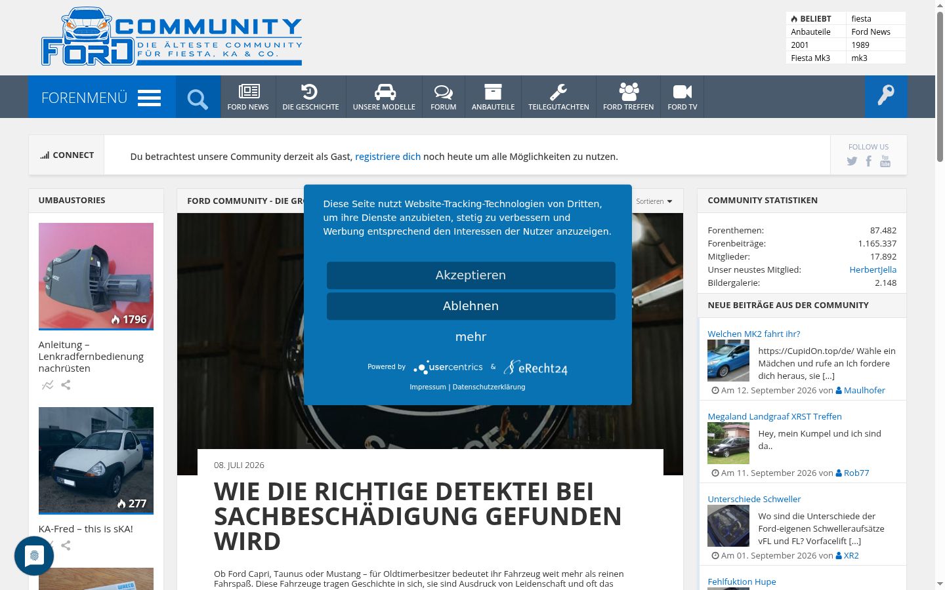Follow on the Facebook icon
The width and height of the screenshot is (945, 590).
click(868, 161)
